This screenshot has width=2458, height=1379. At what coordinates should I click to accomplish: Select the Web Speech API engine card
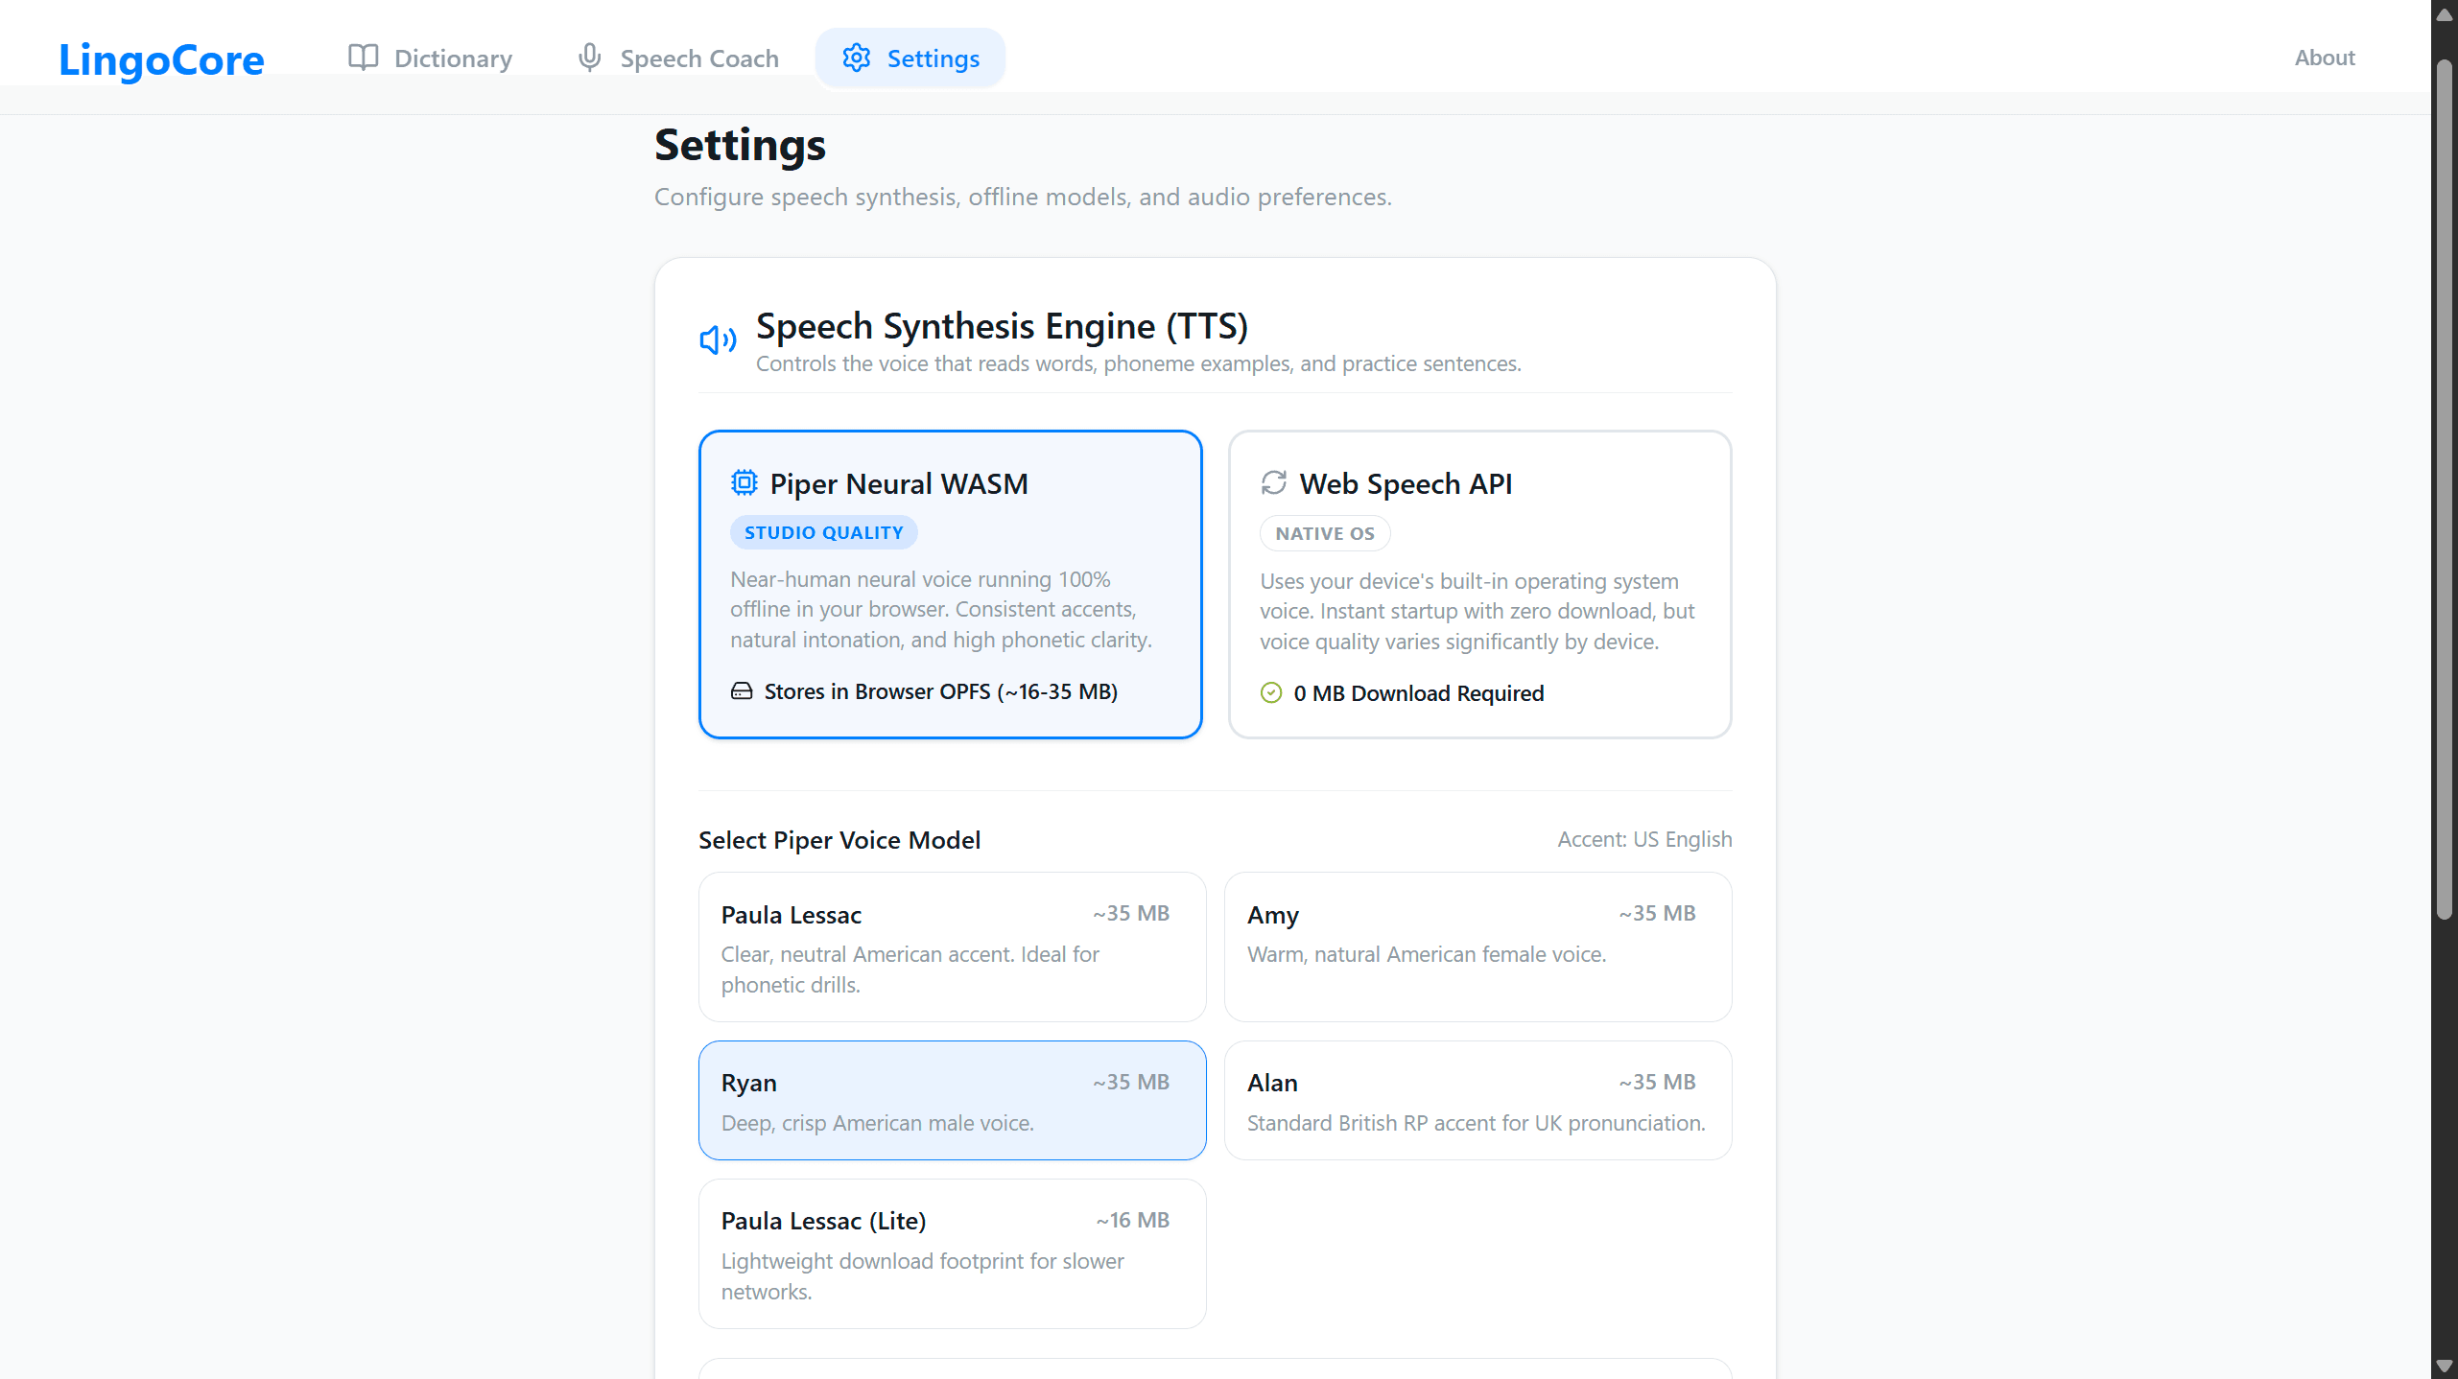(1479, 584)
